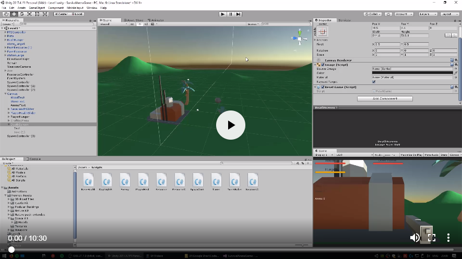The width and height of the screenshot is (462, 259).
Task: Lock the Inspector panel
Action: [x=455, y=20]
